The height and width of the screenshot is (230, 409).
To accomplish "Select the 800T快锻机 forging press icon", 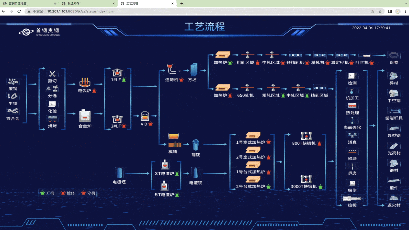I will [306, 136].
